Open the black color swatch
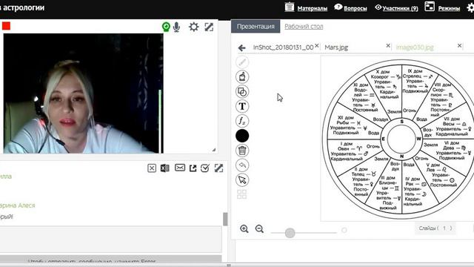The image size is (474, 267). point(242,136)
